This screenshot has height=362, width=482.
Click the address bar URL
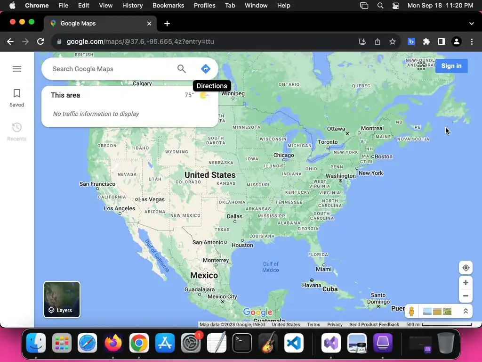[140, 41]
